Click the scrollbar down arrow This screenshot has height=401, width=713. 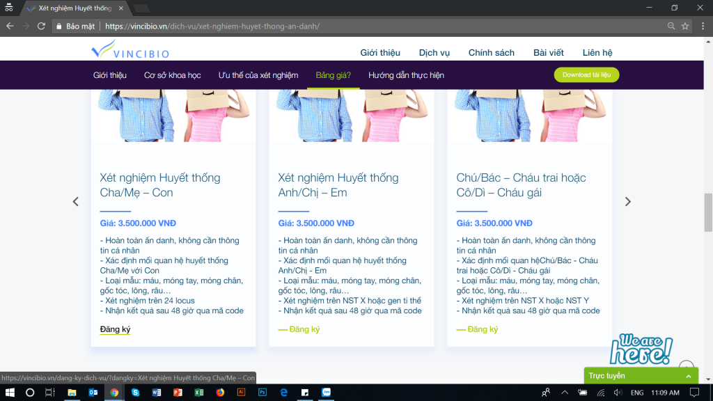pyautogui.click(x=708, y=379)
